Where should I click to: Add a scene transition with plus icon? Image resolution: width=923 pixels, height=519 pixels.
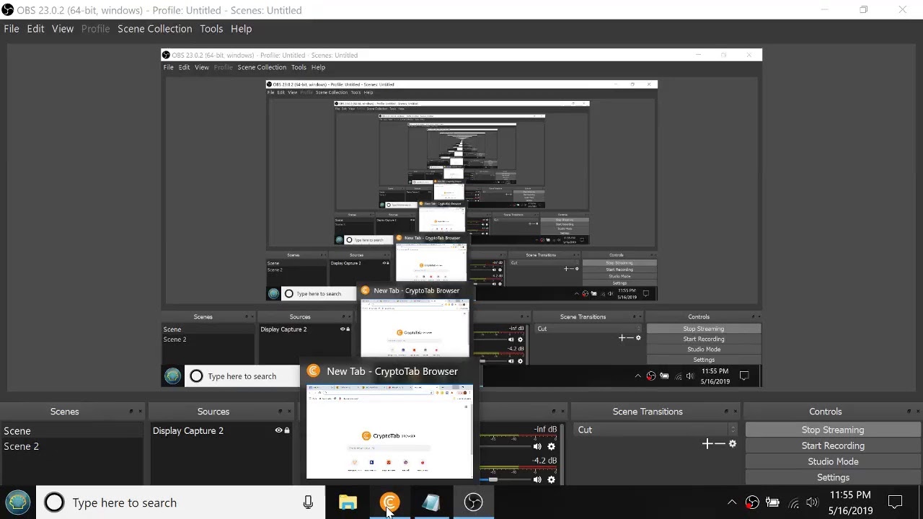click(707, 444)
